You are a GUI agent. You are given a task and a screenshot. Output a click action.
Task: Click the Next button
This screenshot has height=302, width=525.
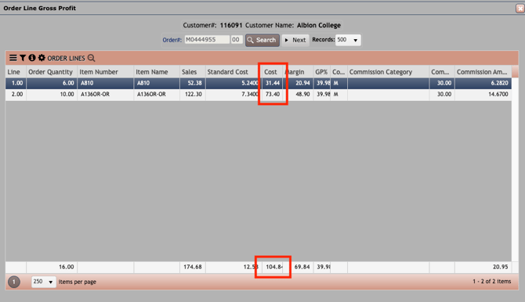coord(295,40)
